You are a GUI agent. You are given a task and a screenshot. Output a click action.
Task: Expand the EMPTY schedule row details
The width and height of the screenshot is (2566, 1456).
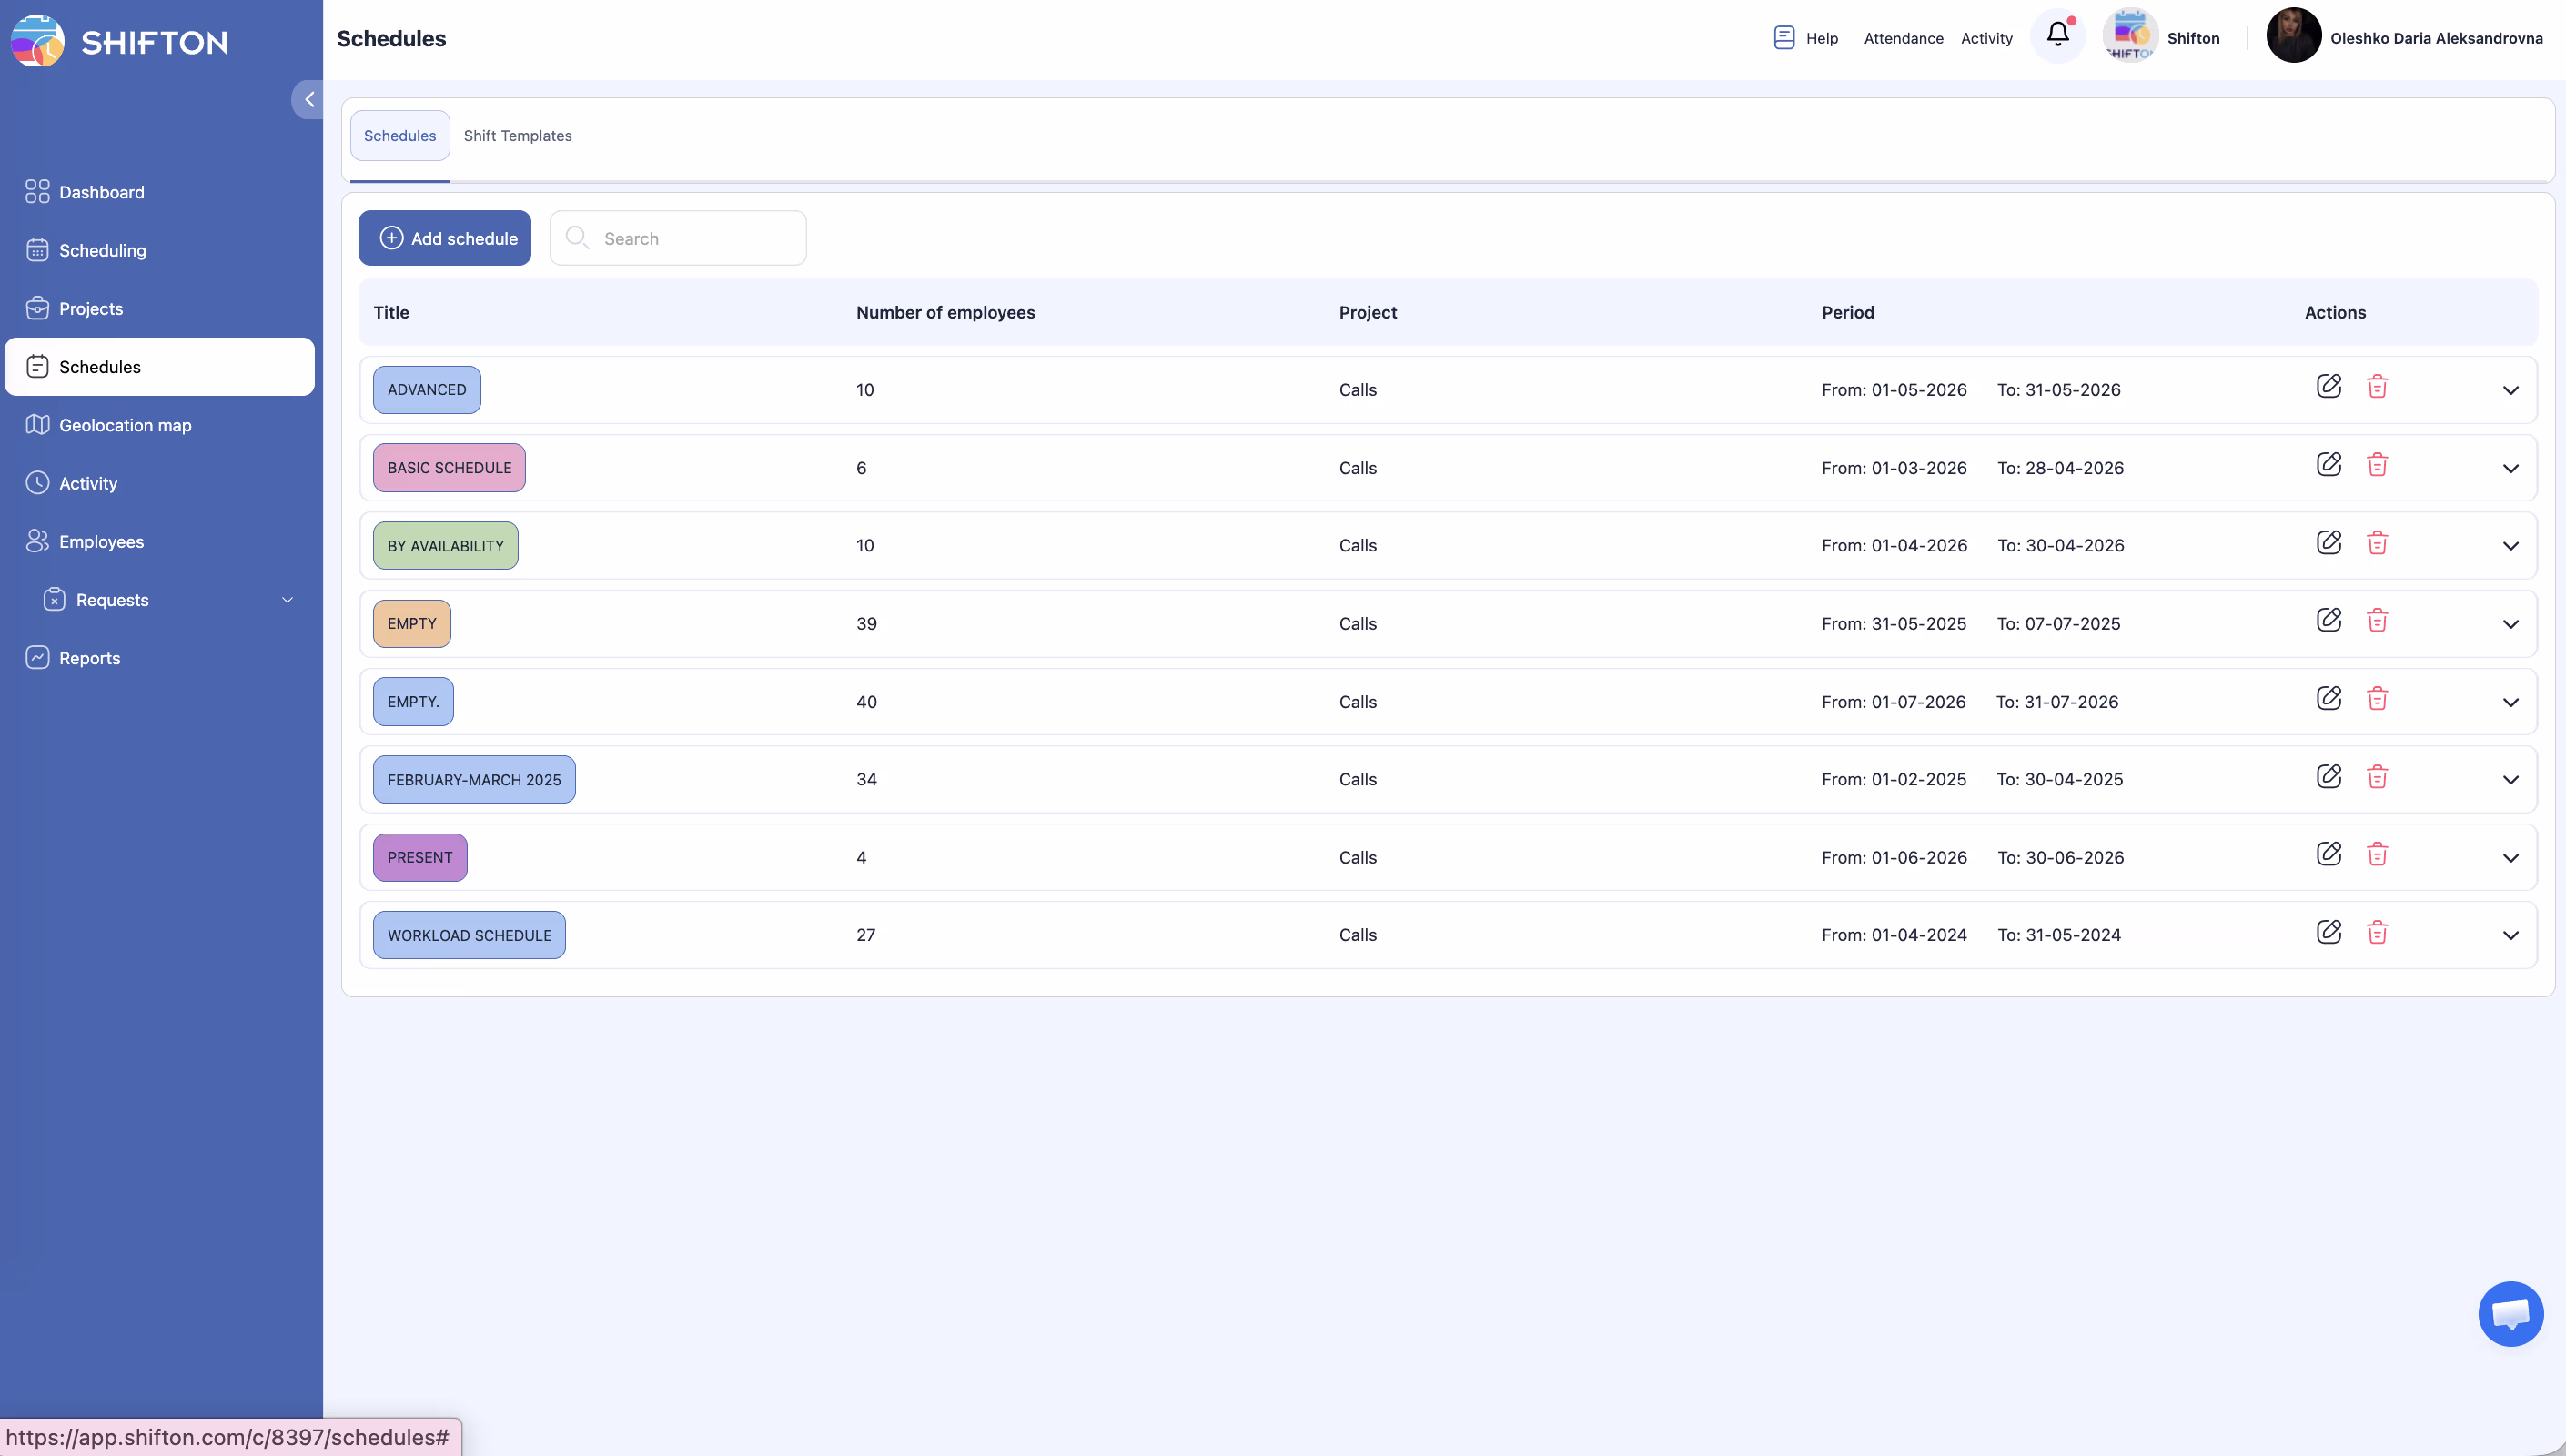click(x=2510, y=624)
